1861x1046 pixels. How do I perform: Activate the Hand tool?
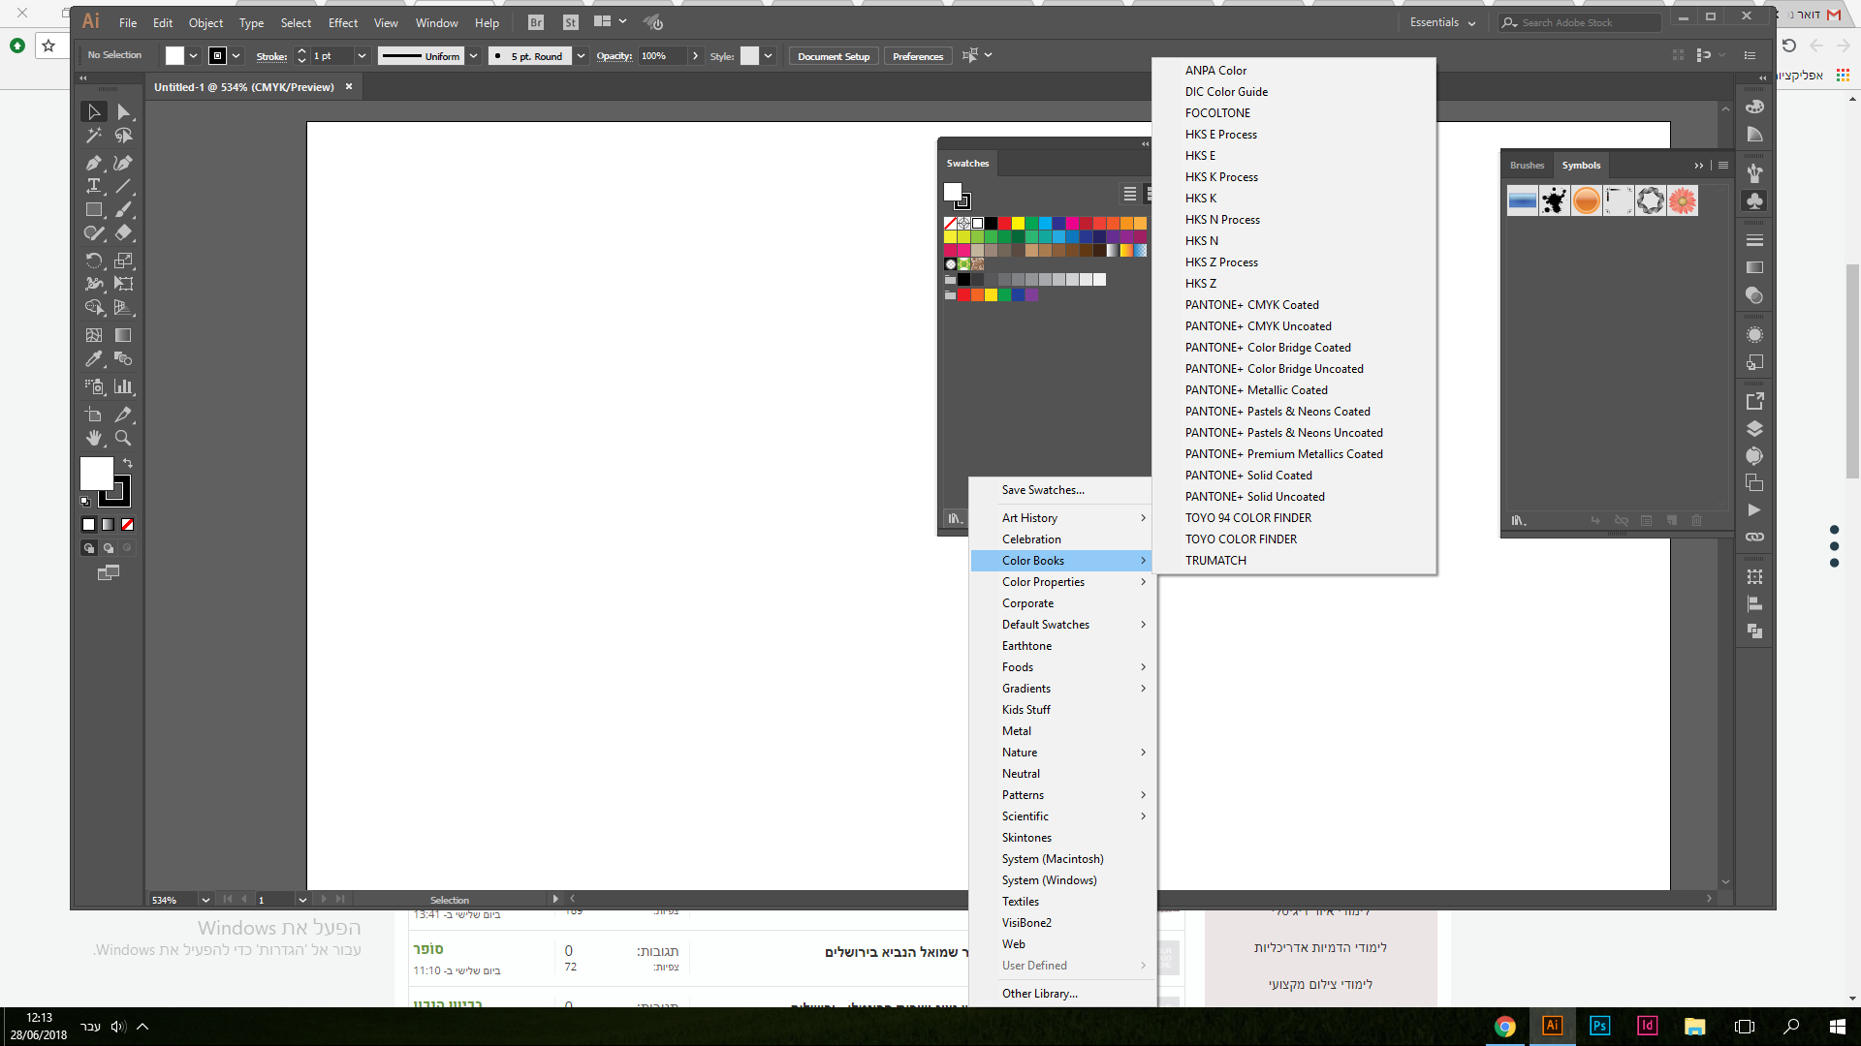94,438
